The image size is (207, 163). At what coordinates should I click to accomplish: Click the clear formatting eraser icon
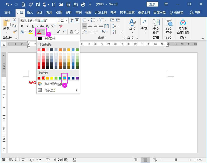point(61,26)
